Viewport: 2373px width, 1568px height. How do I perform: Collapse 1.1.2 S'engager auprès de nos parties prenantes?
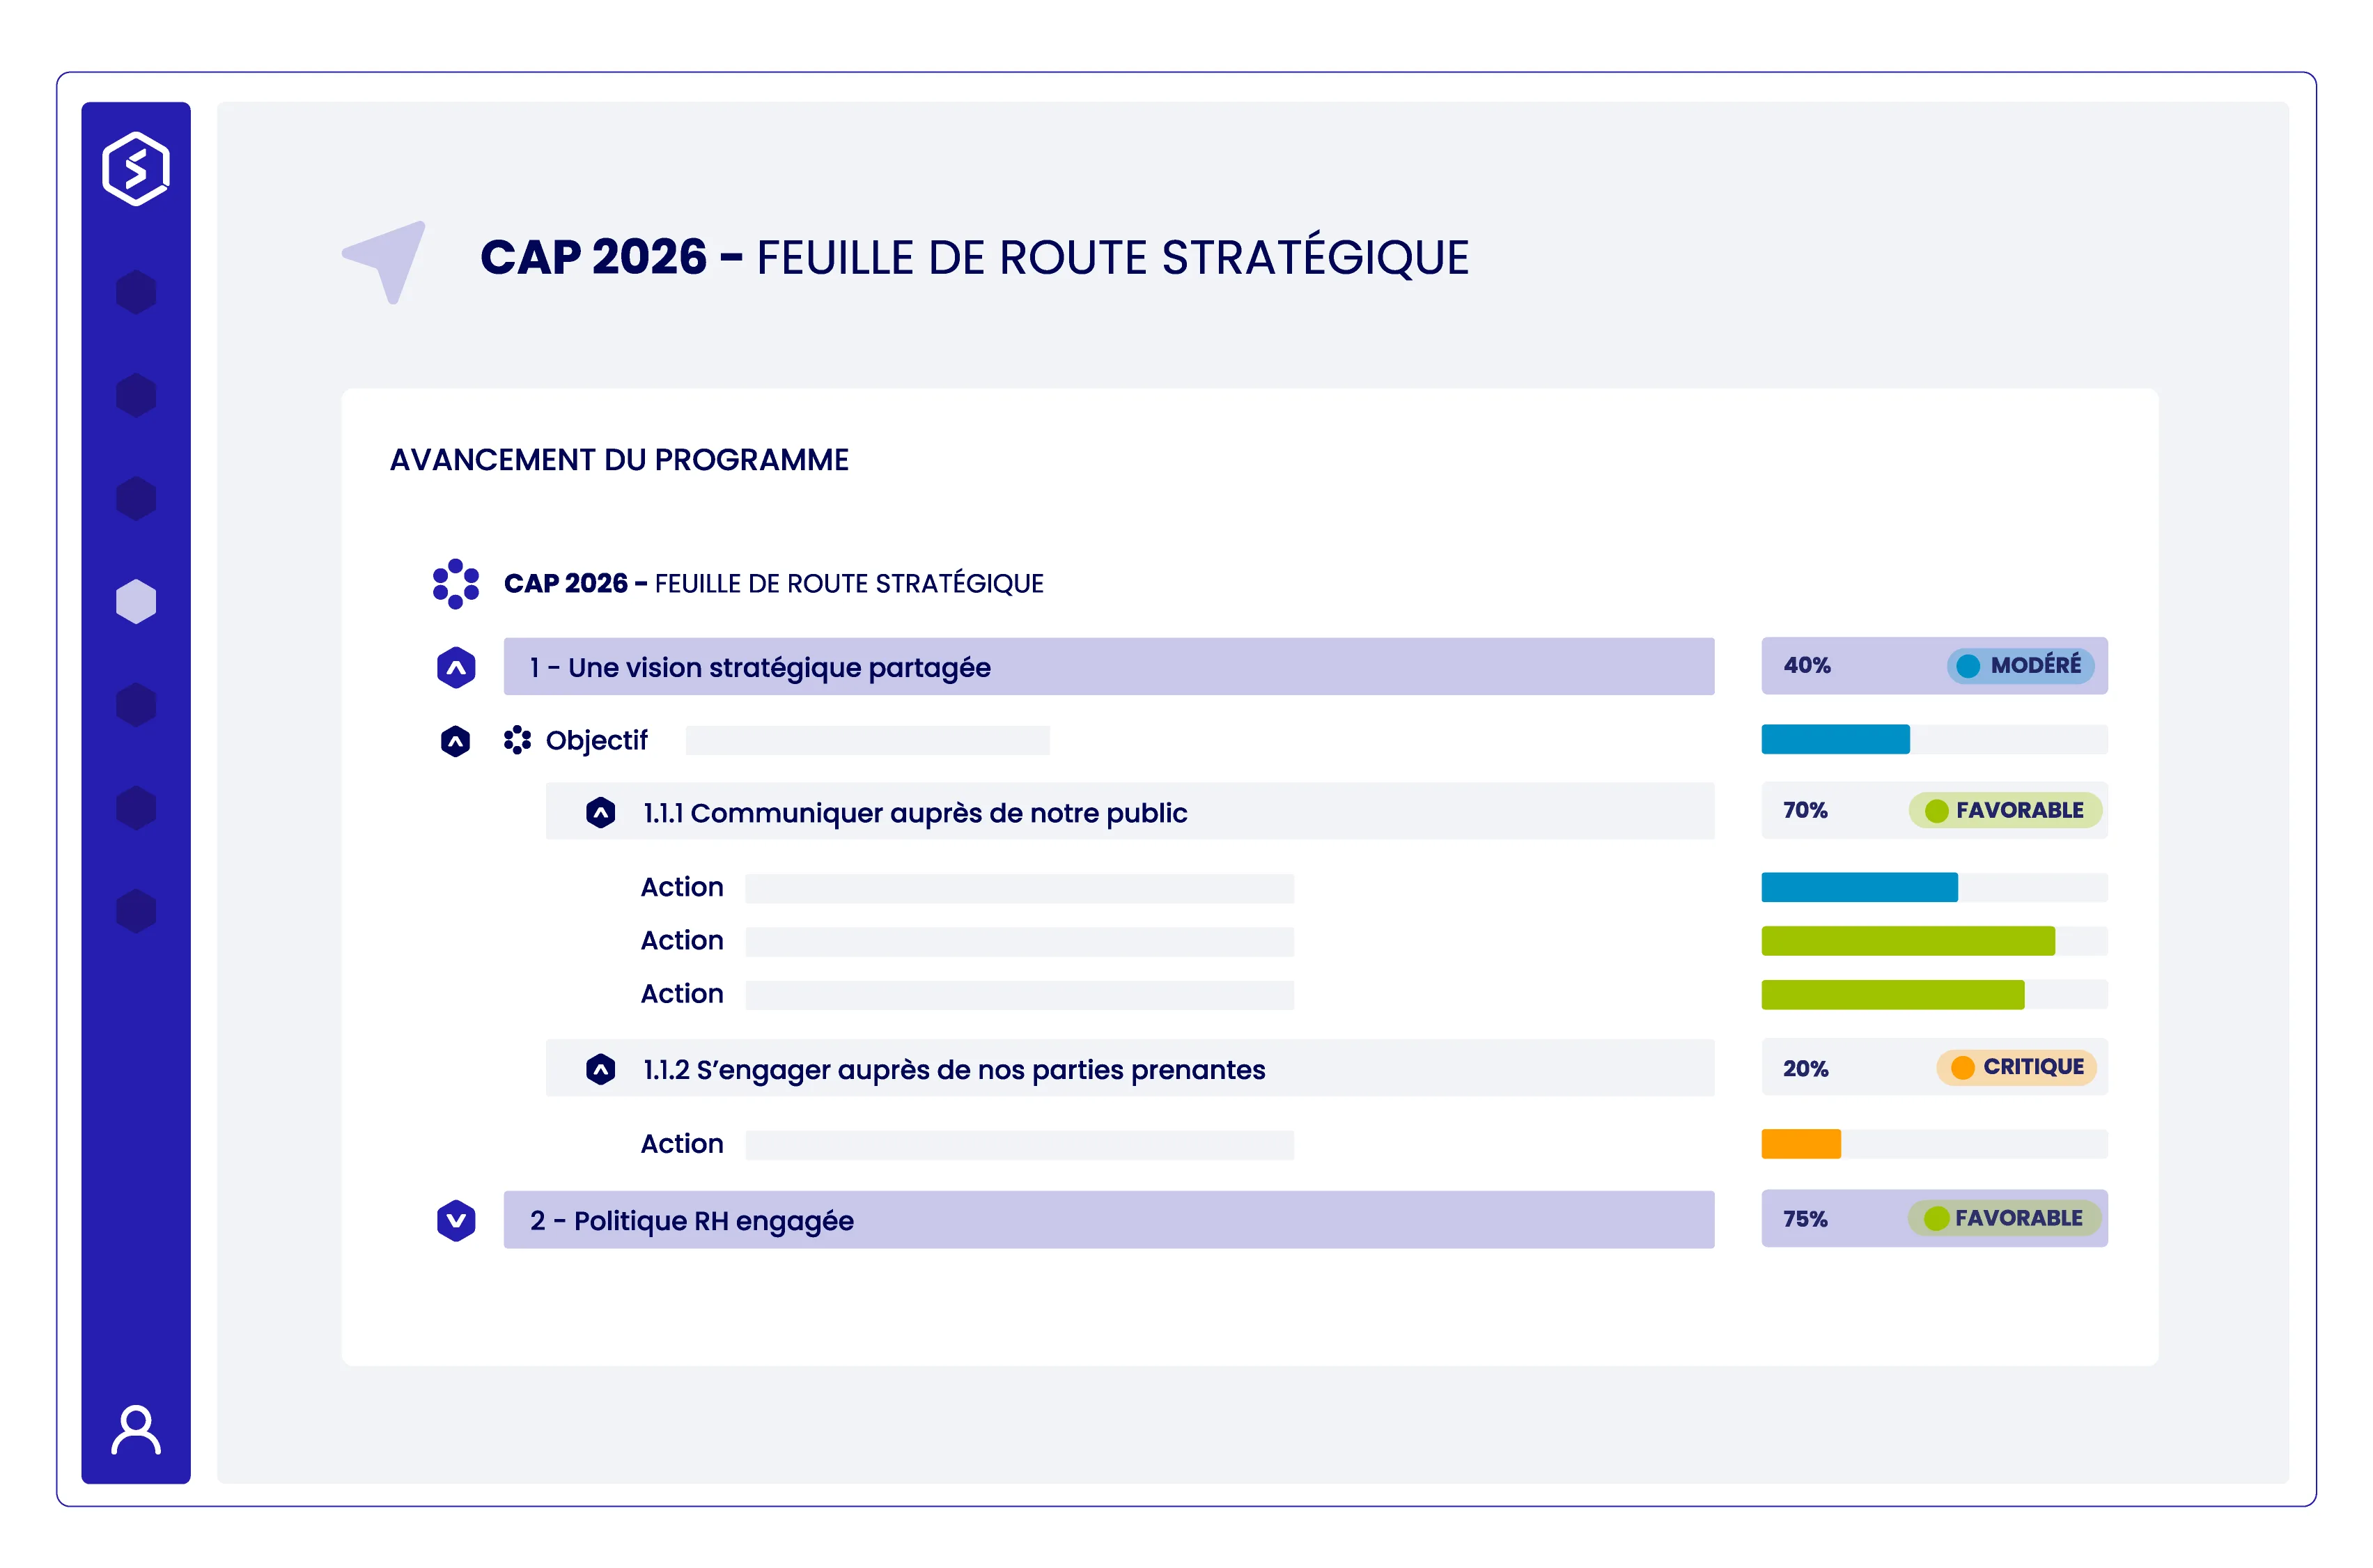pyautogui.click(x=601, y=1070)
